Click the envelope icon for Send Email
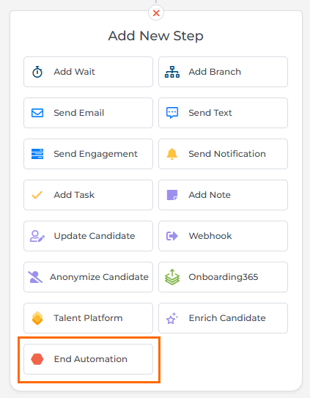The height and width of the screenshot is (398, 310). pyautogui.click(x=37, y=113)
